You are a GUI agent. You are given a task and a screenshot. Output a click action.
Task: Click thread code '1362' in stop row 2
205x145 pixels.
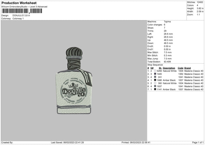(x=181, y=74)
